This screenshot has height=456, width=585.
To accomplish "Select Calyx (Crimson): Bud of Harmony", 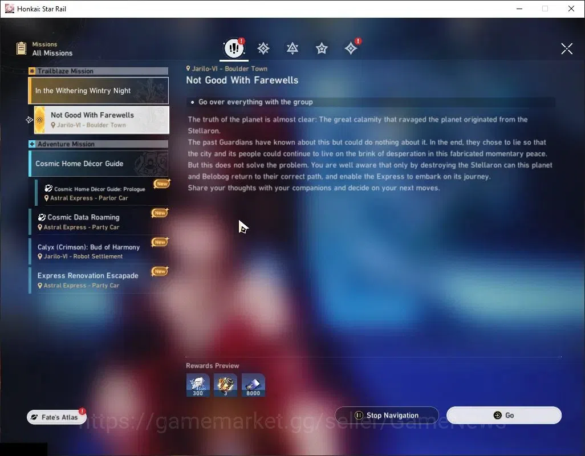I will pyautogui.click(x=99, y=251).
